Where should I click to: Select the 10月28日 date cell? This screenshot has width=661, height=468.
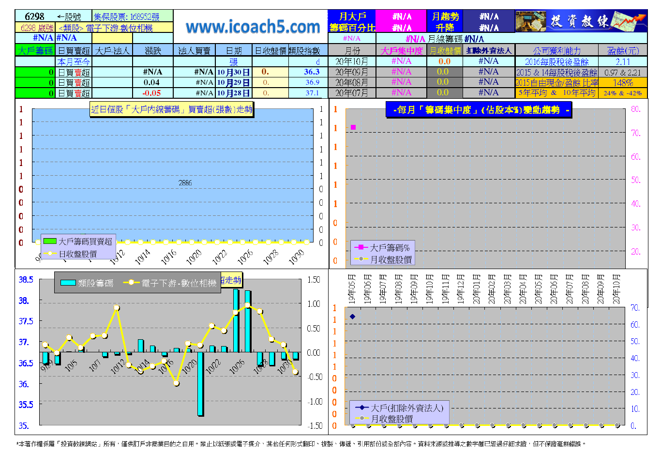pos(234,93)
